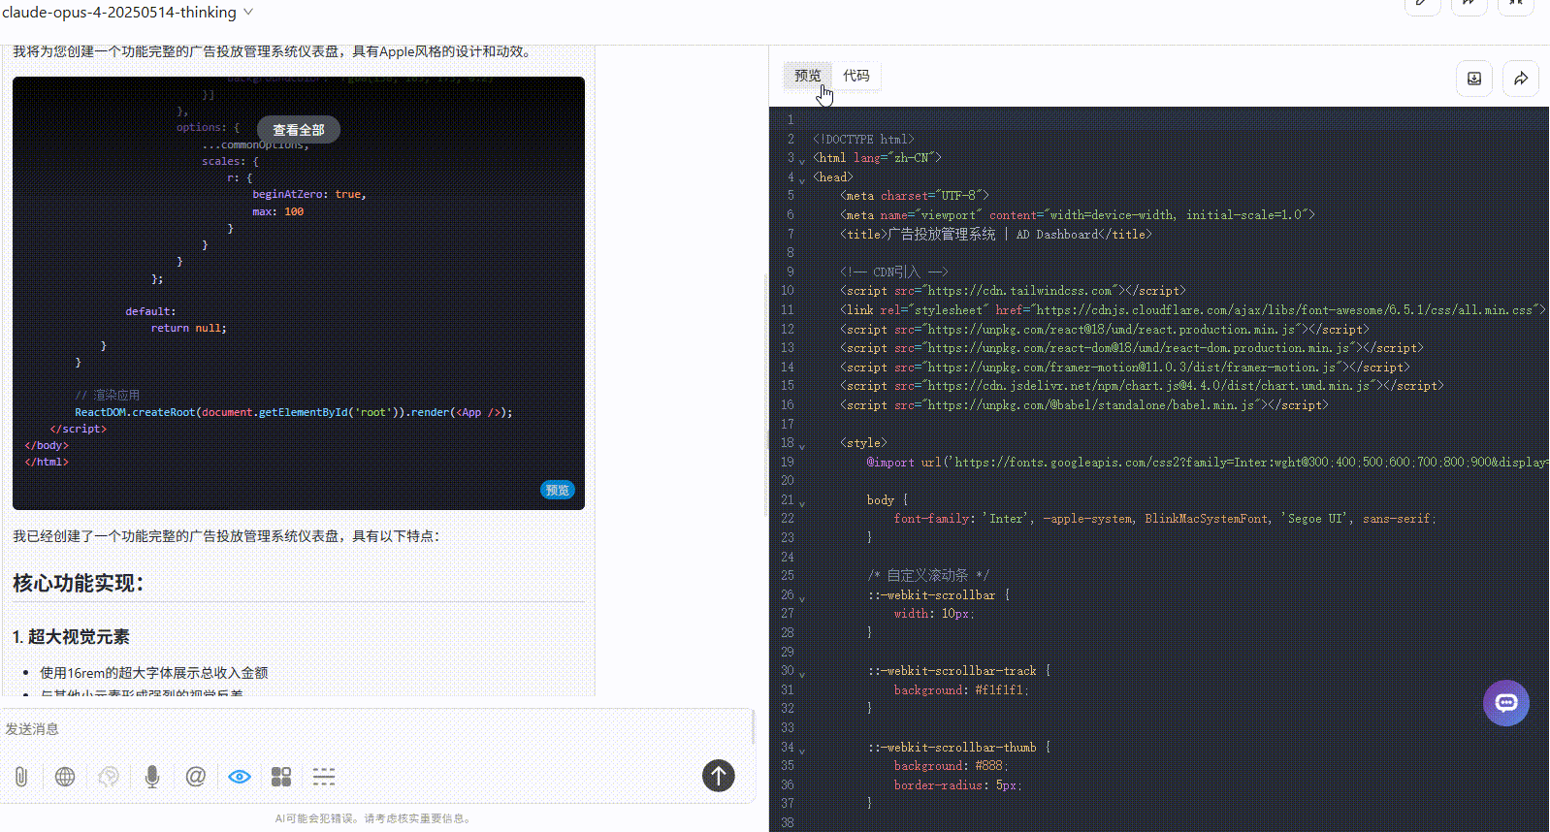Click the 我已经创建了 summary paragraph
The image size is (1550, 832).
click(226, 535)
